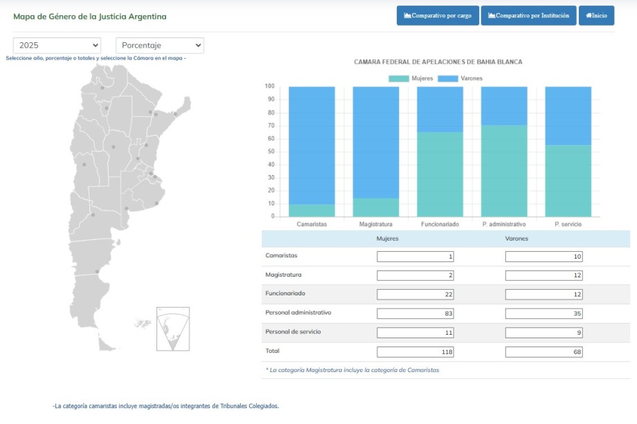Click Personal de servicio Varones field
Image resolution: width=637 pixels, height=424 pixels.
click(544, 333)
